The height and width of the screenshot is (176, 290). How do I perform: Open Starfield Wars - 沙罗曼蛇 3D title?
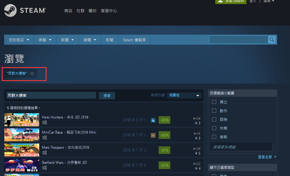click(64, 163)
